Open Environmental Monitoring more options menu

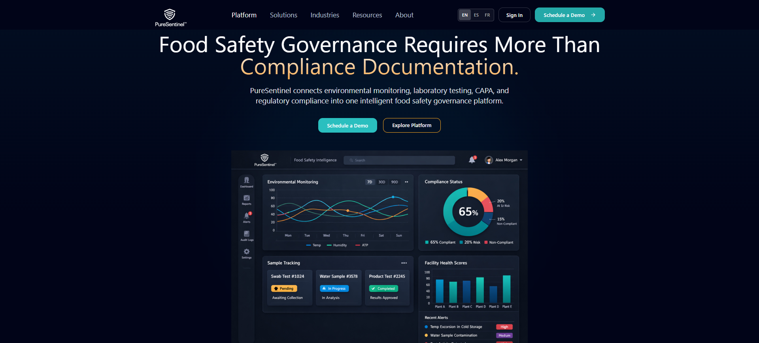406,182
